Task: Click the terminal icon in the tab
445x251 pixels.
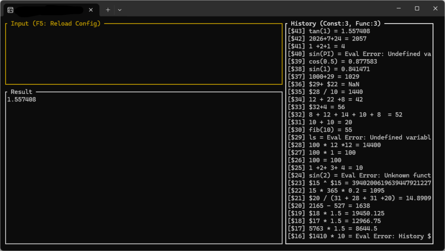Action: pyautogui.click(x=10, y=10)
